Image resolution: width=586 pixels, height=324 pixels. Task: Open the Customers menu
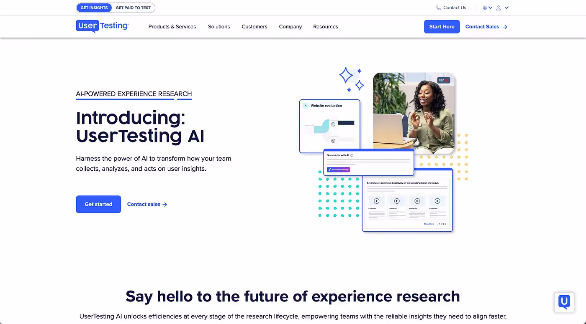pos(254,27)
